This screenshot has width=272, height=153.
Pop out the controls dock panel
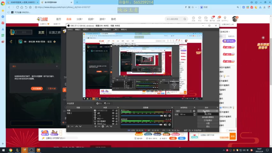tap(217, 107)
